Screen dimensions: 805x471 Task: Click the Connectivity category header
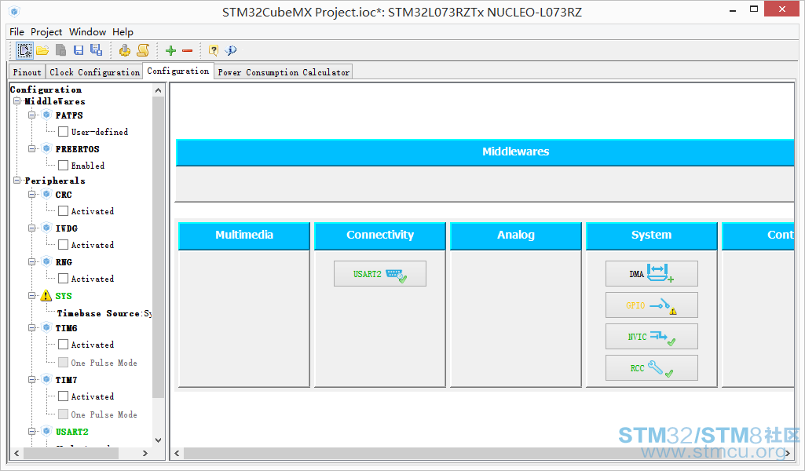point(380,235)
